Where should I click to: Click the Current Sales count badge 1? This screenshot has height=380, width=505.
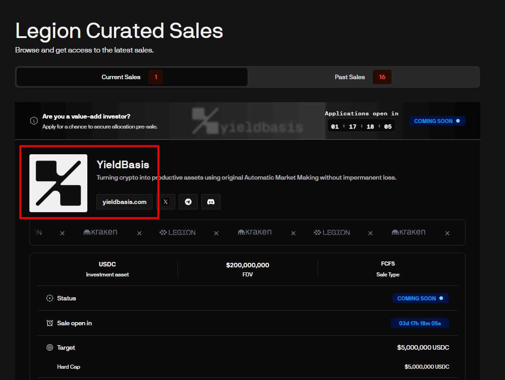click(156, 77)
